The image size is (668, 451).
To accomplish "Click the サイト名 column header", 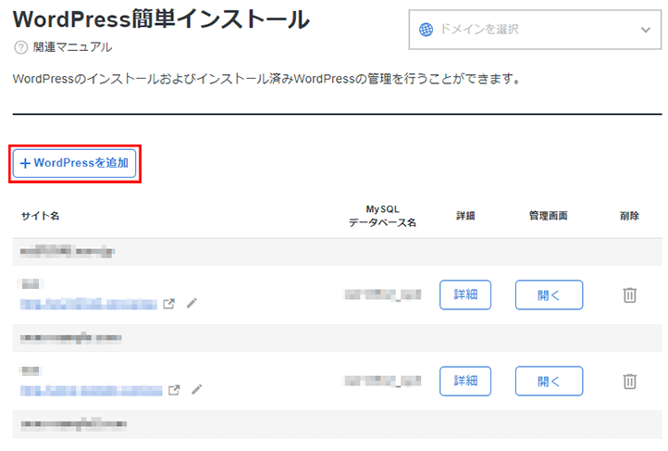I will pyautogui.click(x=41, y=216).
